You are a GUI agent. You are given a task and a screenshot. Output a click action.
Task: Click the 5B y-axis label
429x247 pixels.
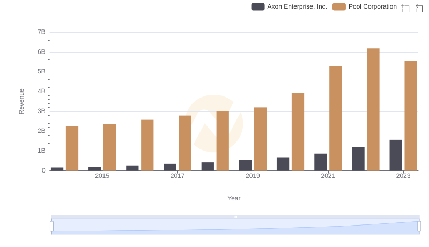click(41, 72)
